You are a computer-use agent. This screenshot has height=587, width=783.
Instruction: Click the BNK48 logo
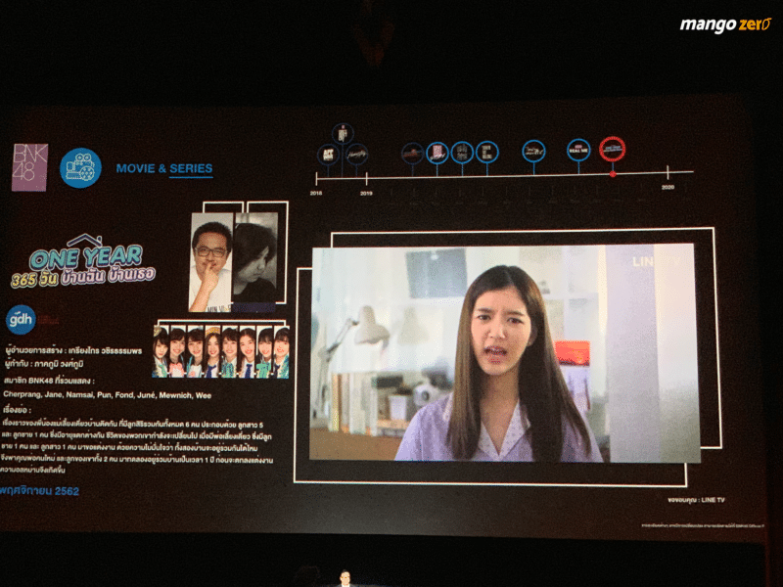[x=30, y=167]
